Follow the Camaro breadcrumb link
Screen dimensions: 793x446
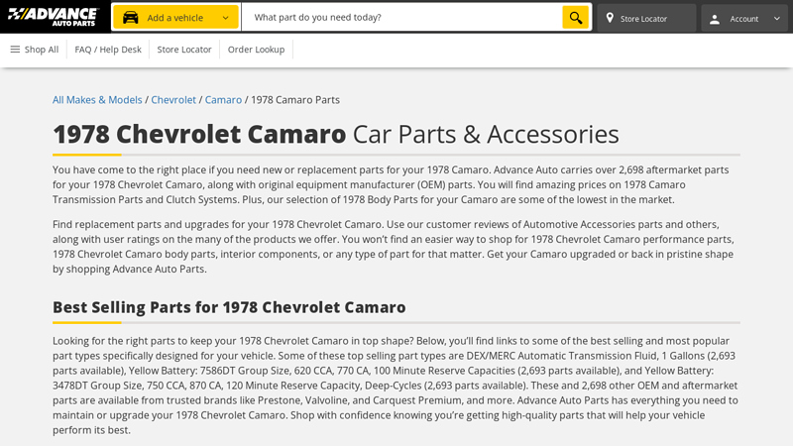[224, 100]
